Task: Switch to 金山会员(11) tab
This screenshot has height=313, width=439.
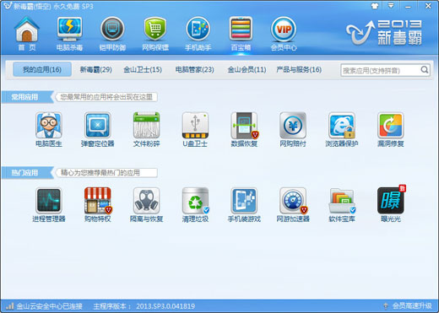Action: 247,69
